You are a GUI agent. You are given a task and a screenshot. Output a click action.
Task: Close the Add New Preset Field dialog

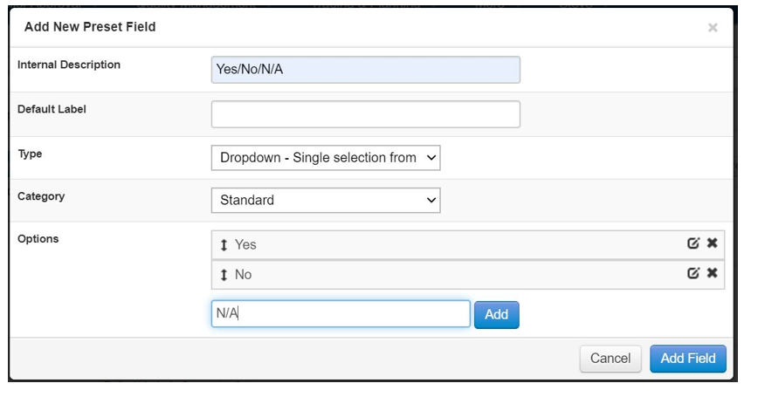tap(713, 28)
